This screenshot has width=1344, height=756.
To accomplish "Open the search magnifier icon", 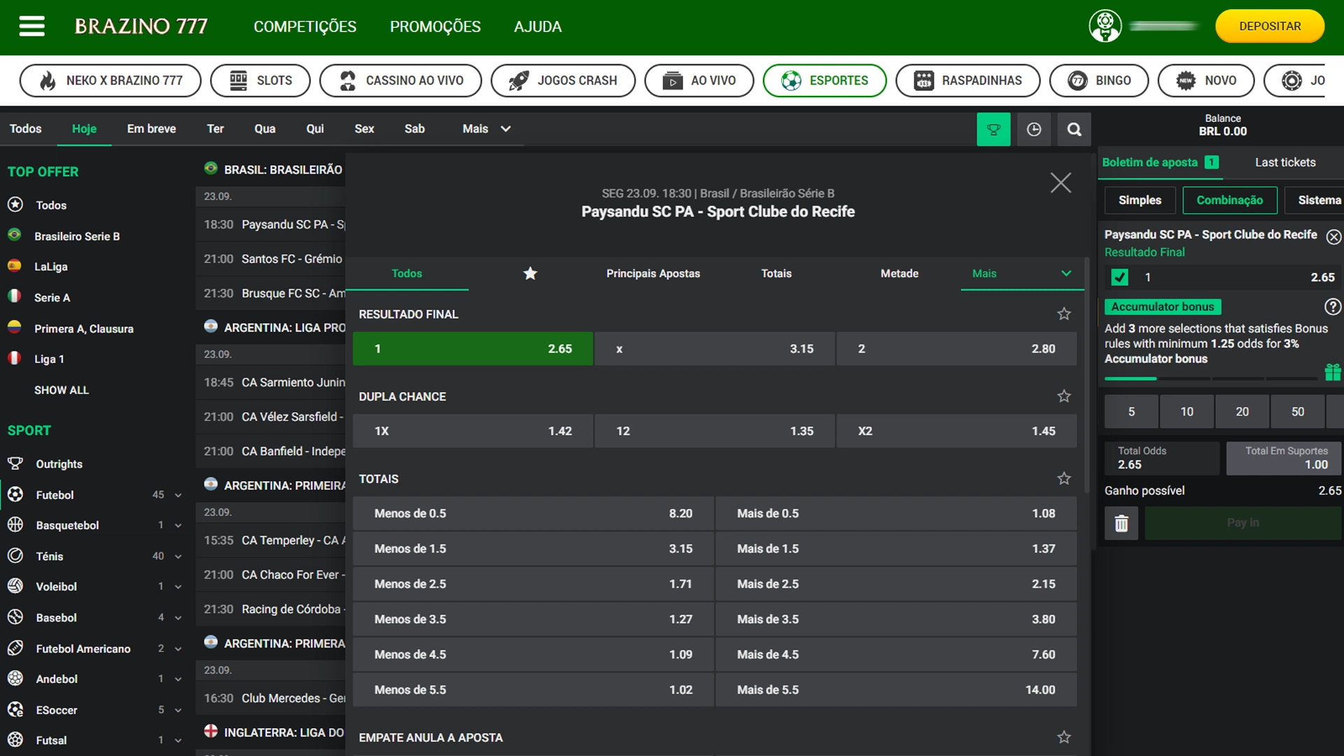I will 1074,129.
